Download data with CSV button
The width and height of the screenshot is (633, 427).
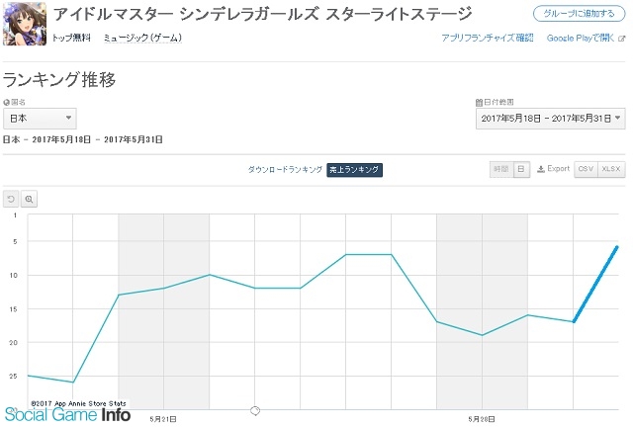586,169
